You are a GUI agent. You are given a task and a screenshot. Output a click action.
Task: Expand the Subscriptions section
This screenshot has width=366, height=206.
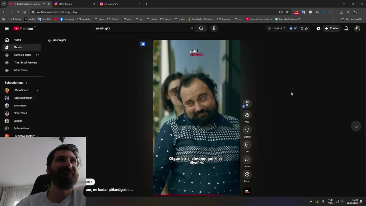click(16, 83)
